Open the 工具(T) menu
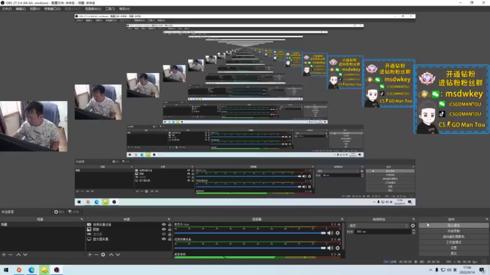The image size is (490, 275). [x=110, y=9]
